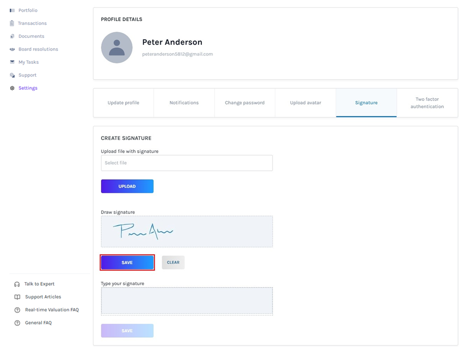
Task: Click the Portfolio icon in sidebar
Action: [12, 10]
